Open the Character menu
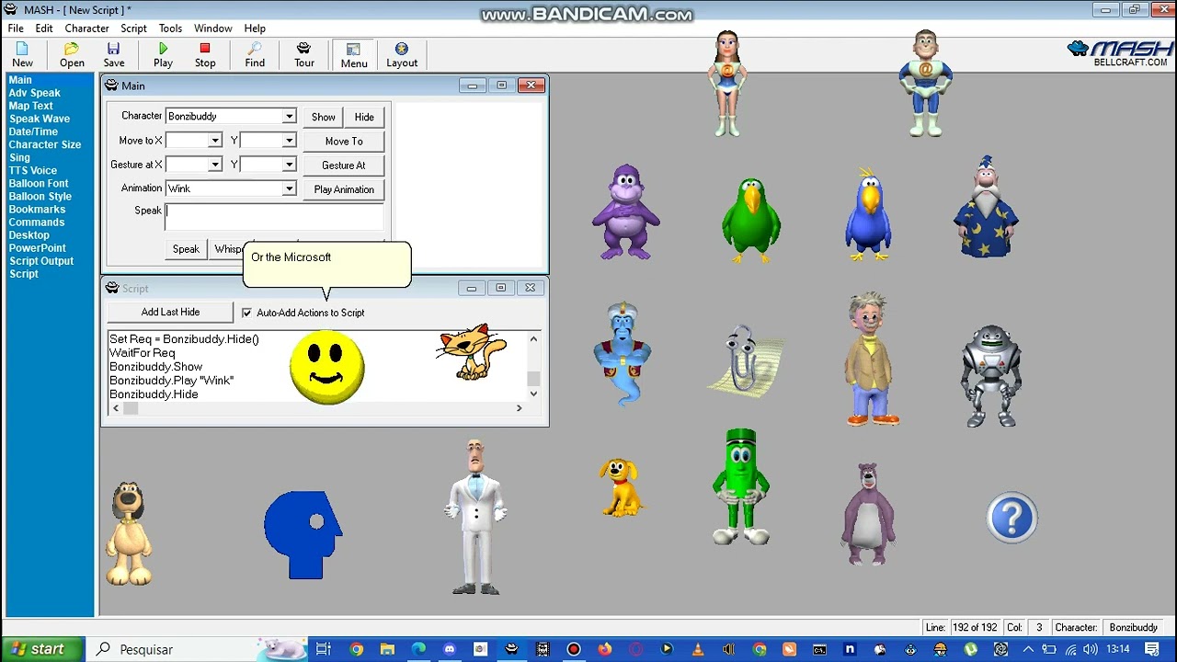This screenshot has width=1177, height=662. [87, 29]
